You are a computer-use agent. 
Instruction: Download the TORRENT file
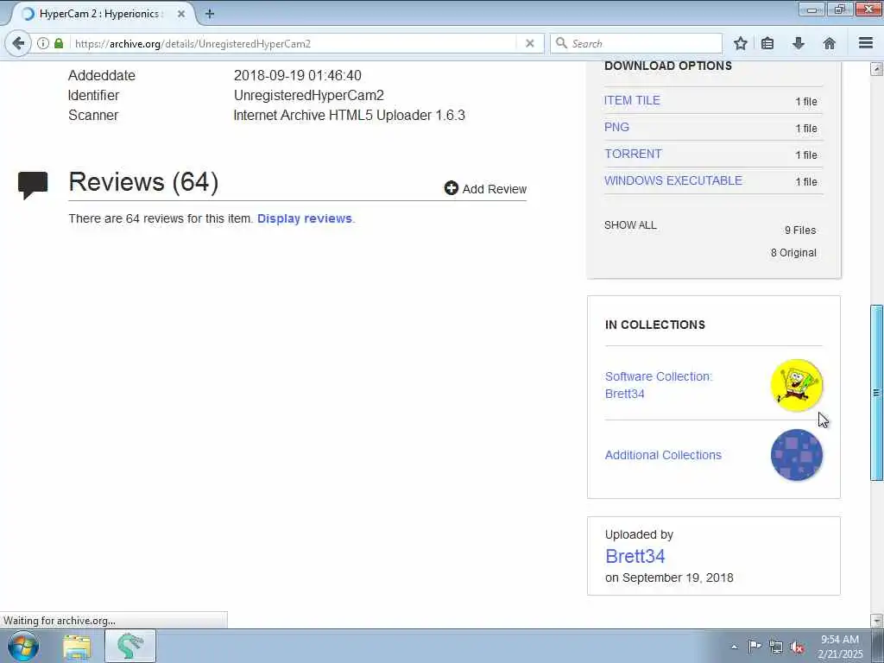(x=633, y=154)
